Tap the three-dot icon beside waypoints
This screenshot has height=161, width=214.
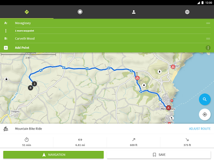(6, 31)
